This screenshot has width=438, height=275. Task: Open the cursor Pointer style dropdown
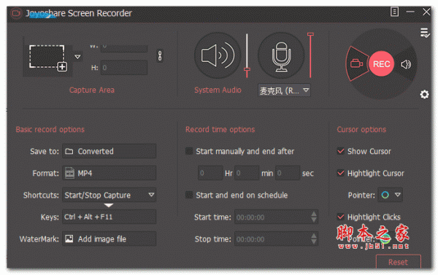click(x=390, y=195)
